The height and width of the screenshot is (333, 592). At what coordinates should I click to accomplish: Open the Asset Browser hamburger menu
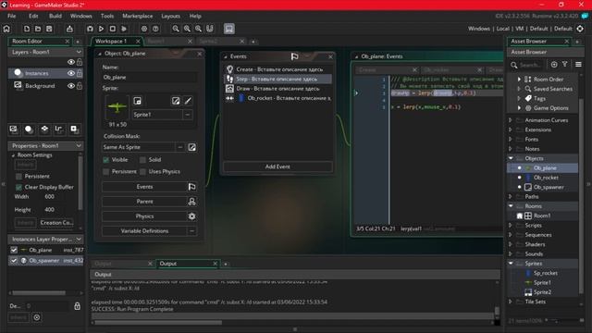pyautogui.click(x=578, y=65)
